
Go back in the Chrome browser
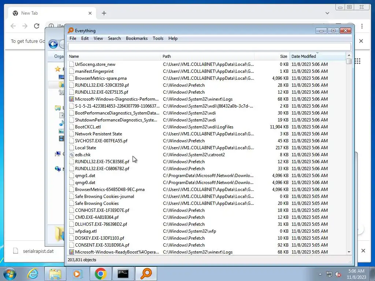tap(13, 26)
